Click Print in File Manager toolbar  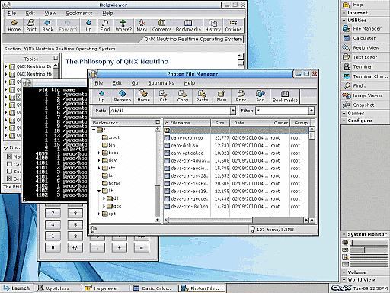pyautogui.click(x=241, y=96)
